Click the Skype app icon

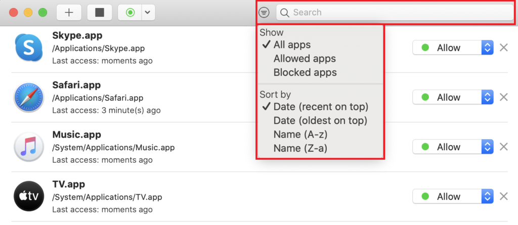27,48
